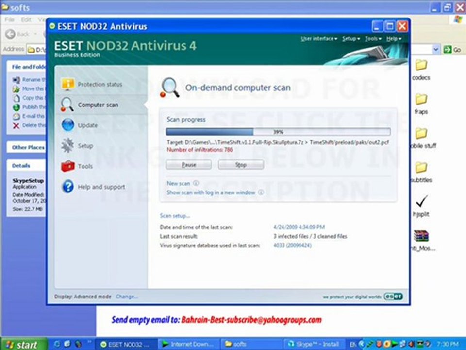This screenshot has height=350, width=466.
Task: Click the On-demand computer scan magnifier icon
Action: coord(169,87)
